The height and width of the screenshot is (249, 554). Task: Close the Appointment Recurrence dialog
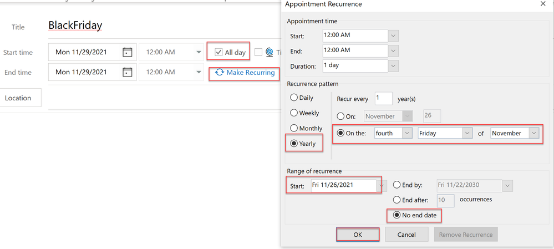pyautogui.click(x=542, y=4)
